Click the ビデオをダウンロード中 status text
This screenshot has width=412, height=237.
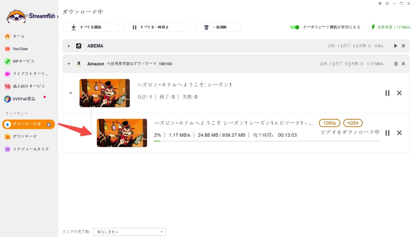pos(350,132)
